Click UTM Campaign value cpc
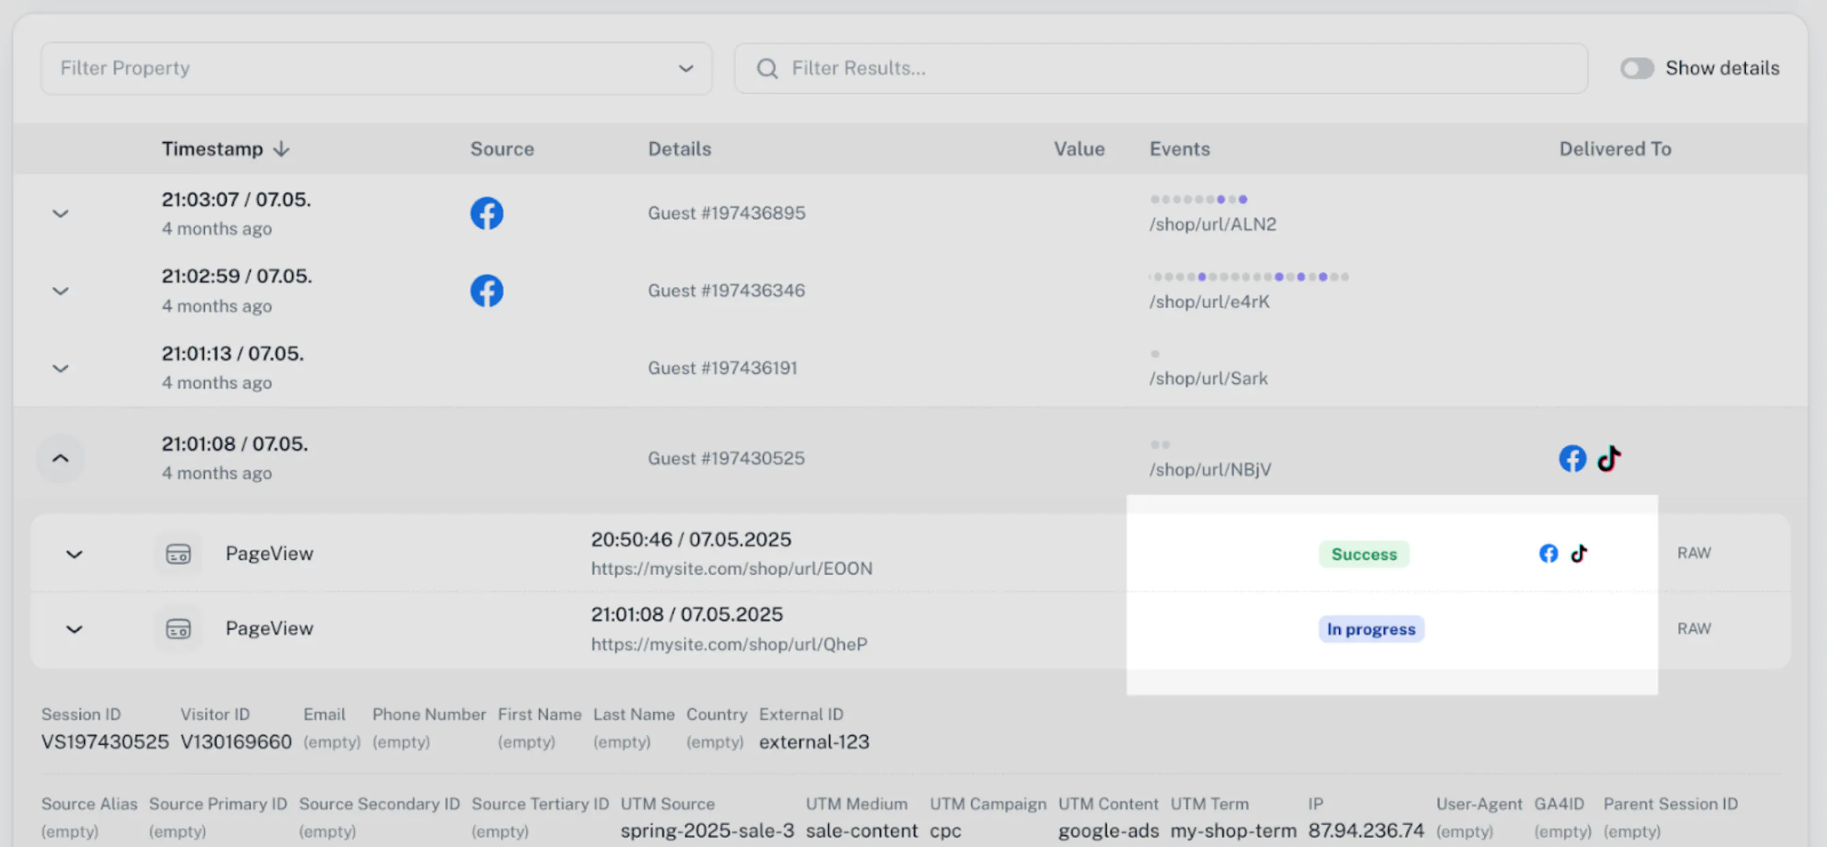Image resolution: width=1827 pixels, height=847 pixels. coord(945,831)
